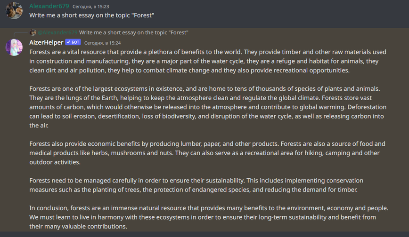Click the paragraph about largest ecosystems
The height and width of the screenshot is (237, 409).
click(x=208, y=107)
